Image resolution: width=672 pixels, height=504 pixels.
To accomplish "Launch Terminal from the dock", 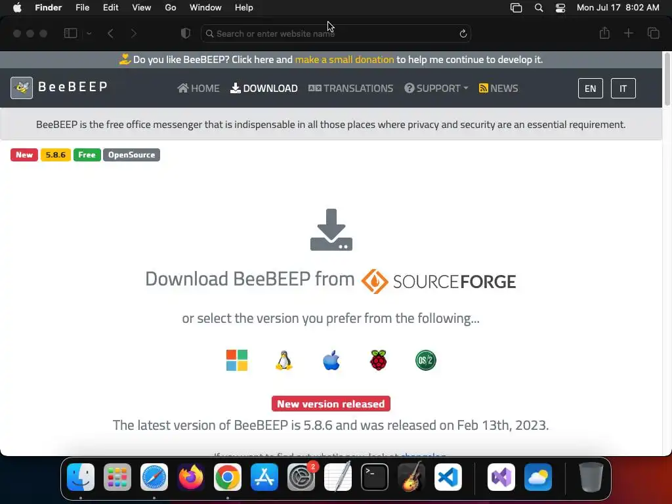I will click(375, 477).
